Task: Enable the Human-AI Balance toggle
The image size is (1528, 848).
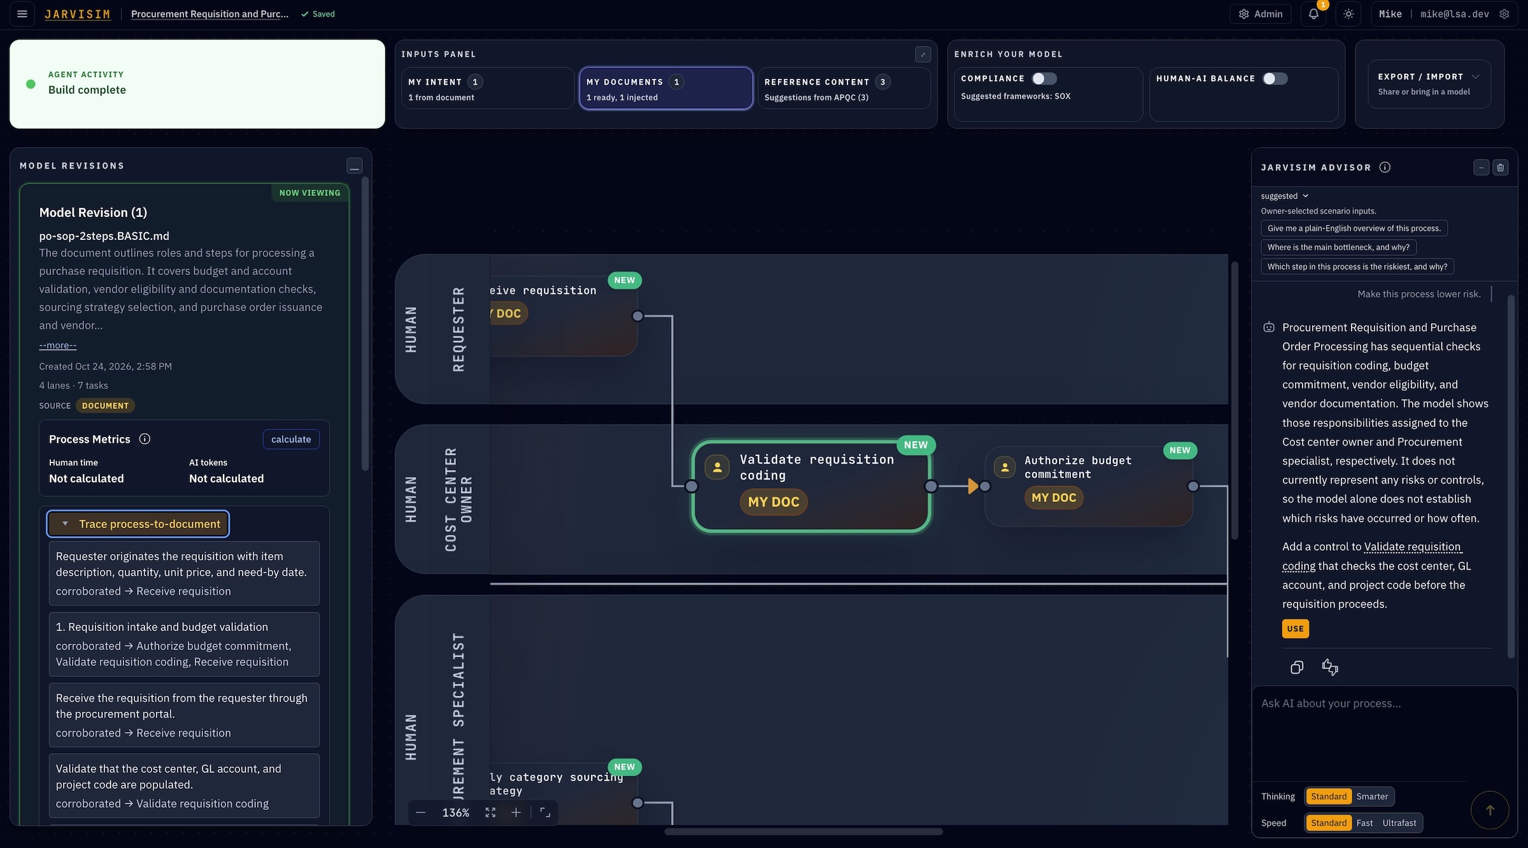Action: (x=1275, y=78)
